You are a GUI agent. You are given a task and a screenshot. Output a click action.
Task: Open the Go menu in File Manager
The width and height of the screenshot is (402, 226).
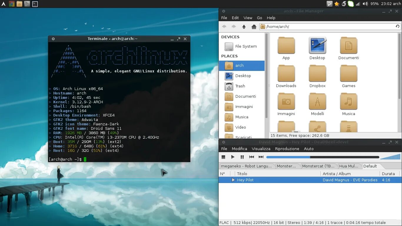[x=260, y=18]
